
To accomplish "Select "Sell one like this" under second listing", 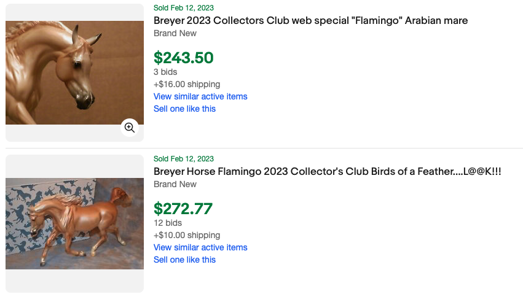I will 184,260.
